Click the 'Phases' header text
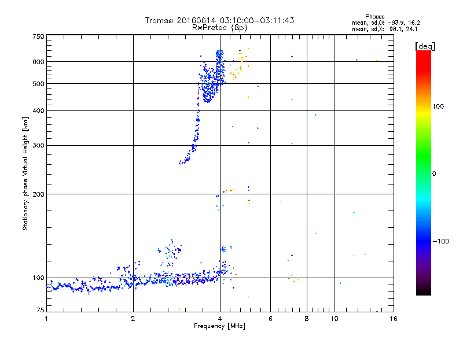The image size is (463, 347). (374, 17)
